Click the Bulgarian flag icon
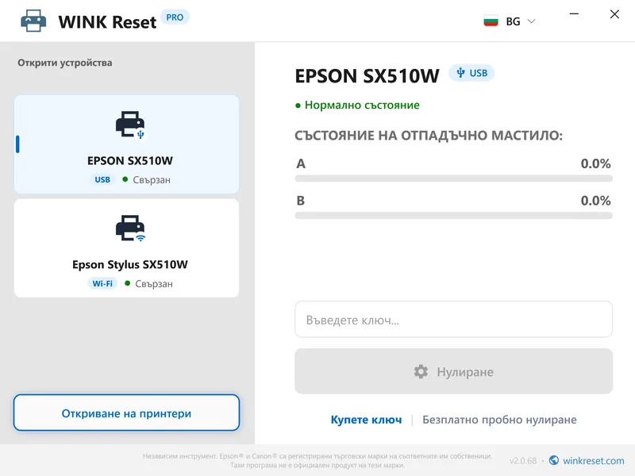This screenshot has width=635, height=476. click(491, 21)
